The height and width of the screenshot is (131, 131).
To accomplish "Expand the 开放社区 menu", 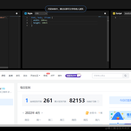I will 35,76.
